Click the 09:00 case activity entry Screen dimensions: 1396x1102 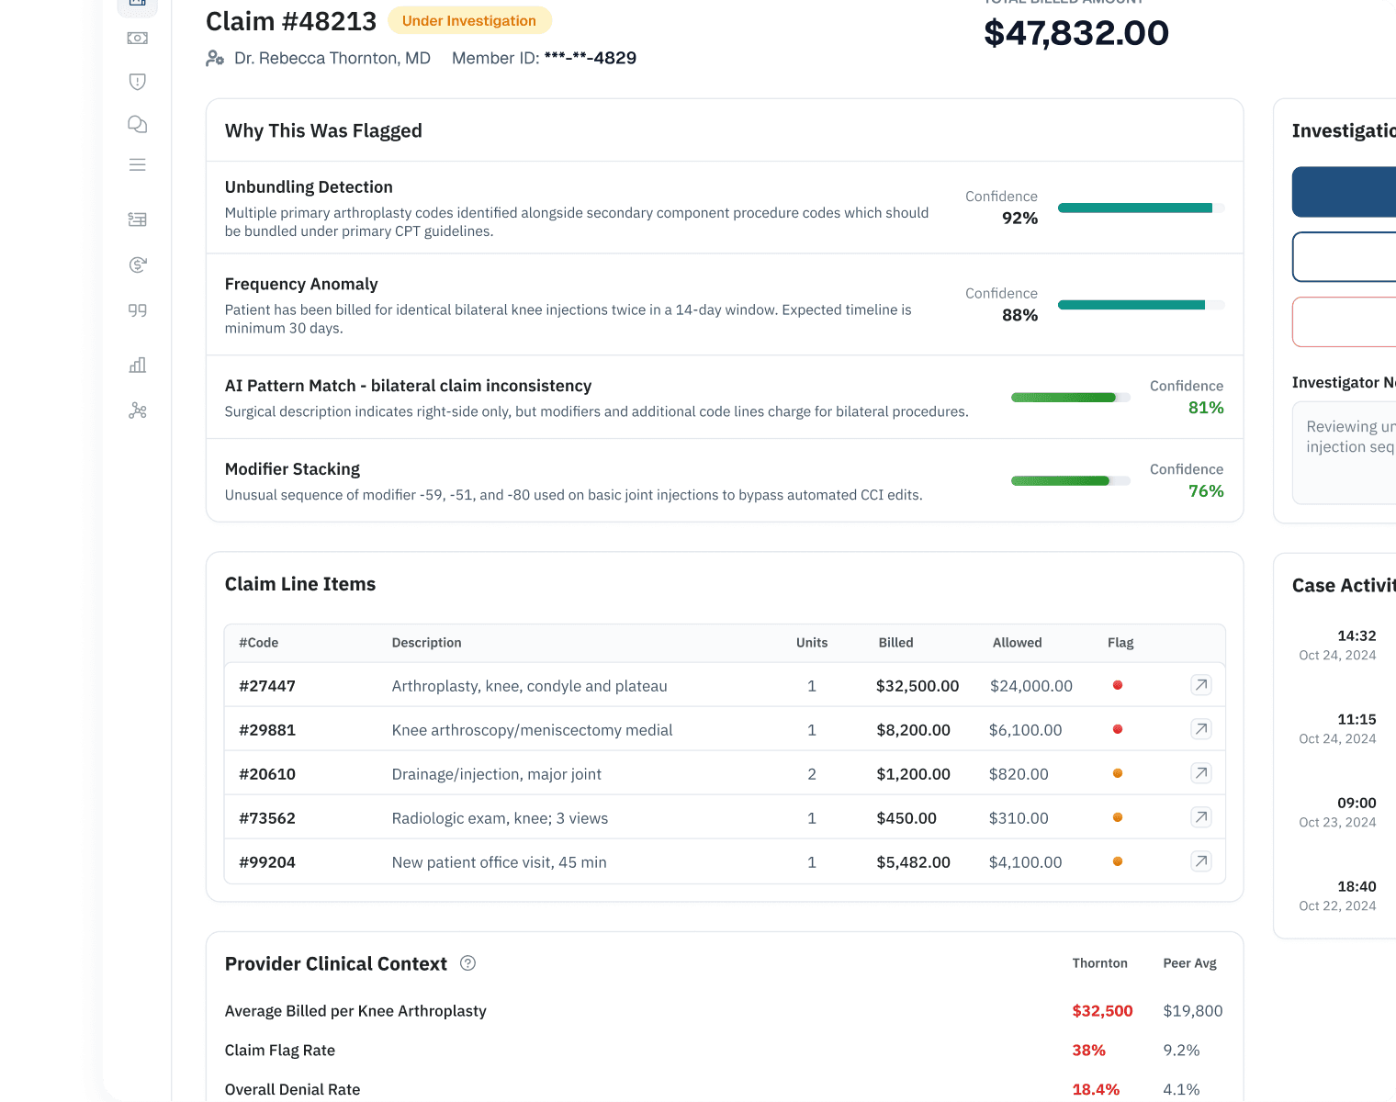1338,812
